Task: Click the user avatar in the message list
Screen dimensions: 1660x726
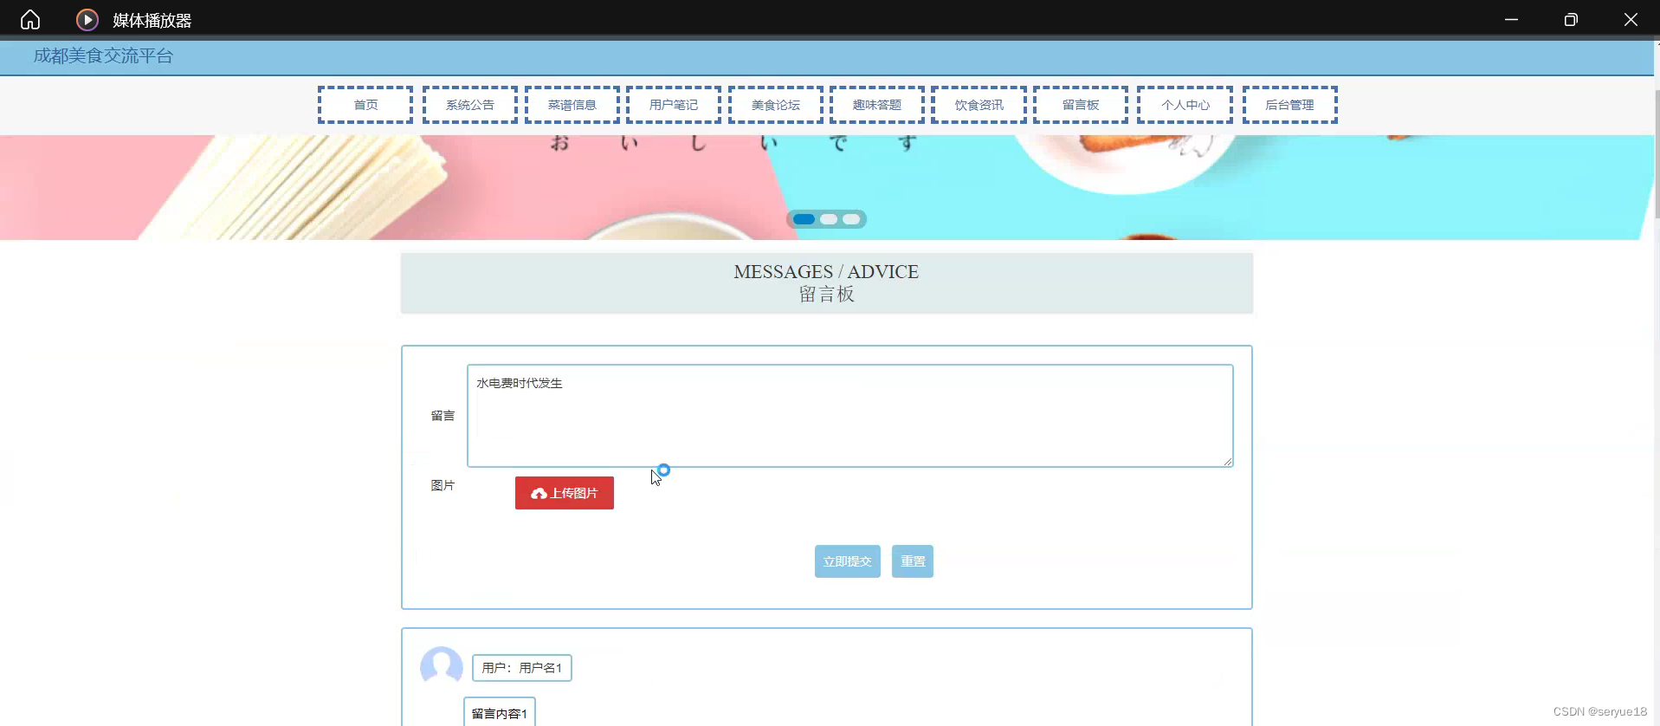Action: pyautogui.click(x=442, y=667)
